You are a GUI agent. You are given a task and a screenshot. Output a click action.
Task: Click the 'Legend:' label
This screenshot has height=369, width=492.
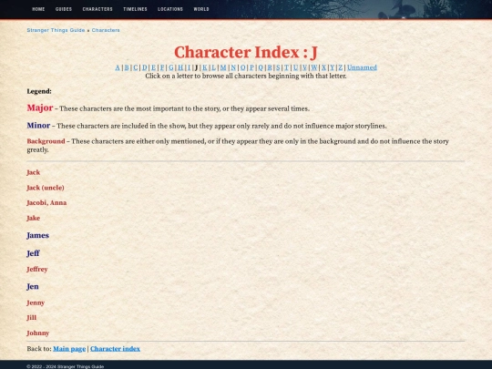(x=39, y=91)
